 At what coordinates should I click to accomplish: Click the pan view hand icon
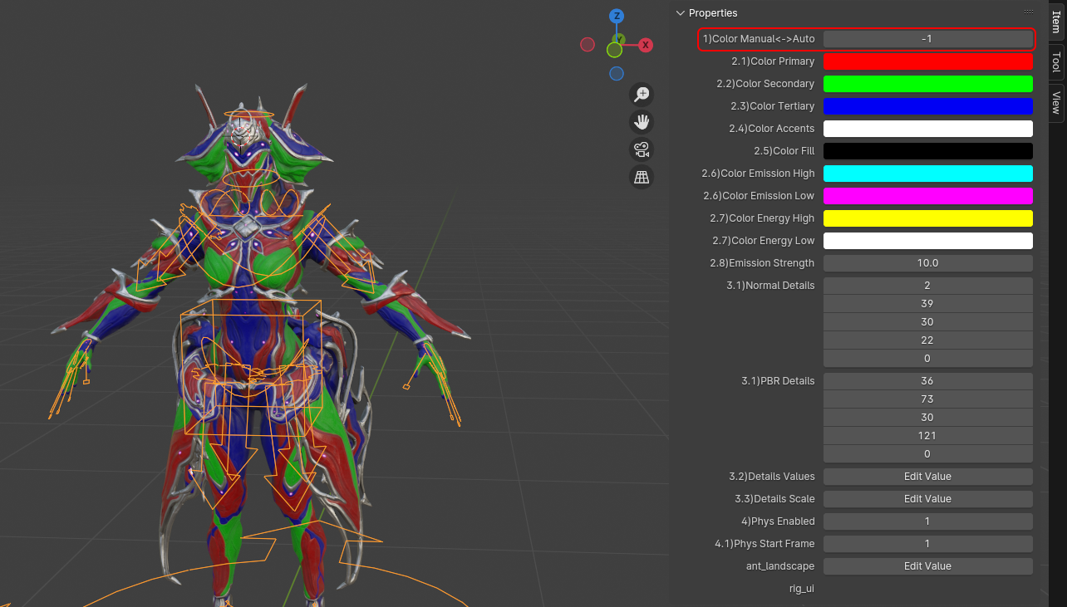click(x=642, y=122)
